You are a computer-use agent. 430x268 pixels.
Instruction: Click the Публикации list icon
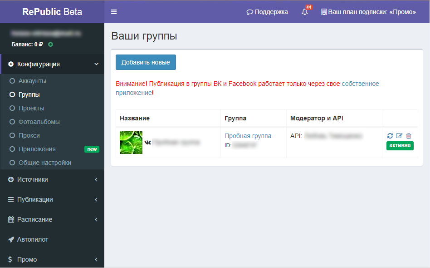(11, 199)
